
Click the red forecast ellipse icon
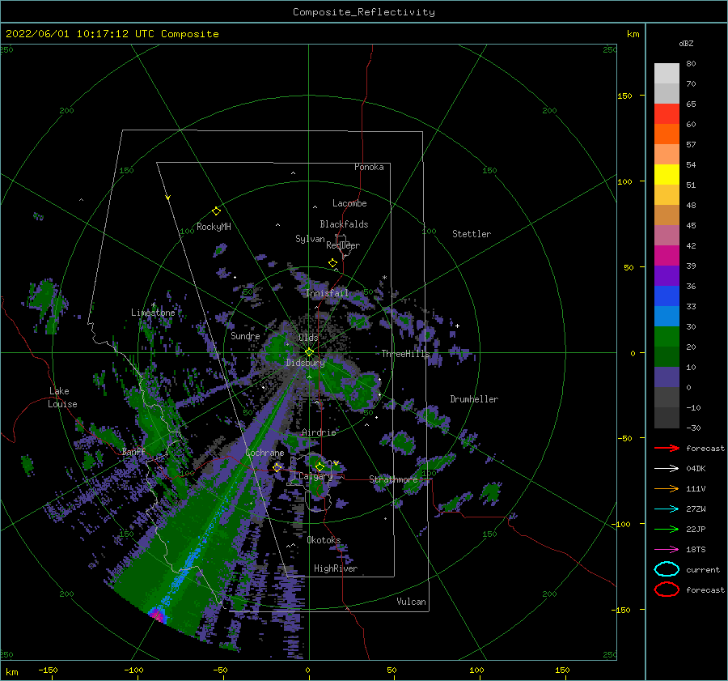(667, 589)
